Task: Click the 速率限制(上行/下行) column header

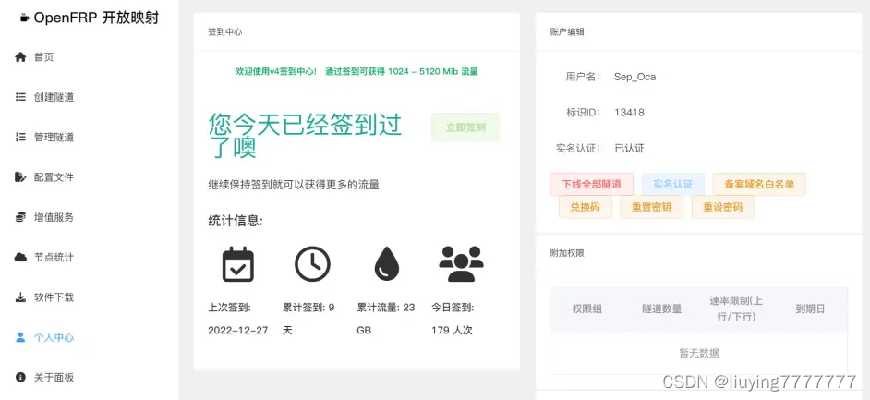Action: tap(736, 309)
